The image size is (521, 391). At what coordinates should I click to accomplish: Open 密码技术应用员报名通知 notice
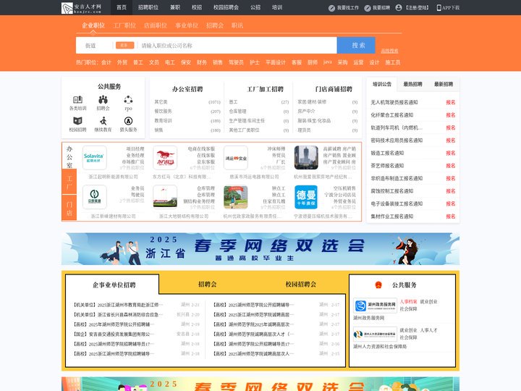pos(397,140)
